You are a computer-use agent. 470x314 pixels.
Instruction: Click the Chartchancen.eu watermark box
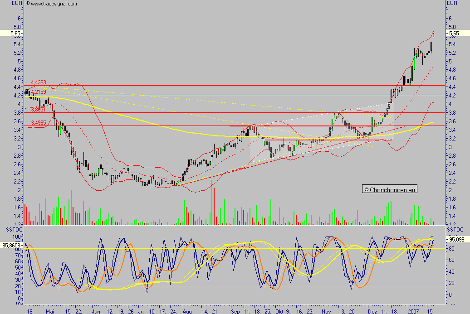click(x=389, y=189)
